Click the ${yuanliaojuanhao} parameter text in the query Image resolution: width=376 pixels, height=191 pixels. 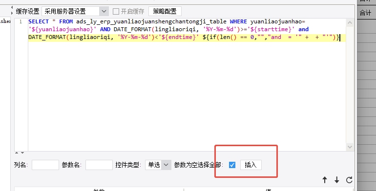point(63,30)
